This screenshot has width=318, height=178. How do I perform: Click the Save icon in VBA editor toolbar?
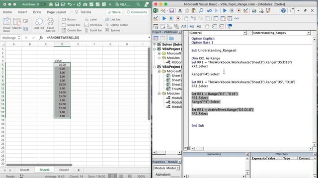(171, 10)
